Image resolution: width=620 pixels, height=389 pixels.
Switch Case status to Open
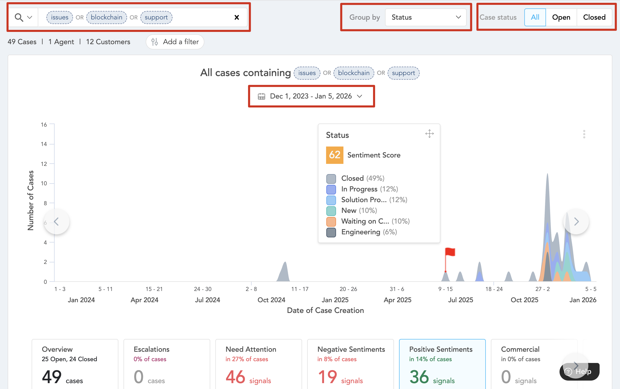pyautogui.click(x=561, y=17)
